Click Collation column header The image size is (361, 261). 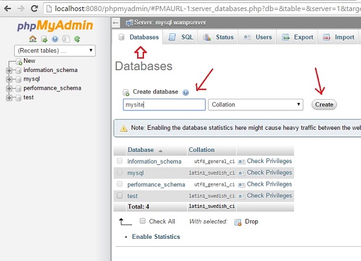(202, 150)
